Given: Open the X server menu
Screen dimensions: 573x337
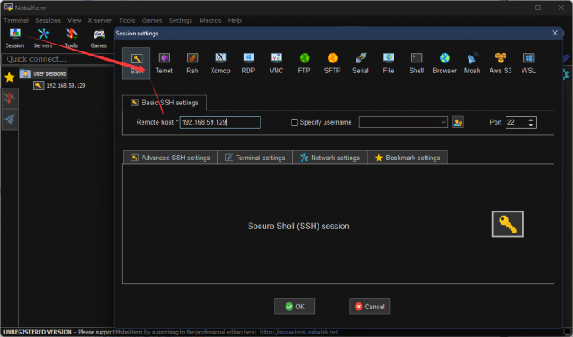Looking at the screenshot, I should (x=99, y=20).
